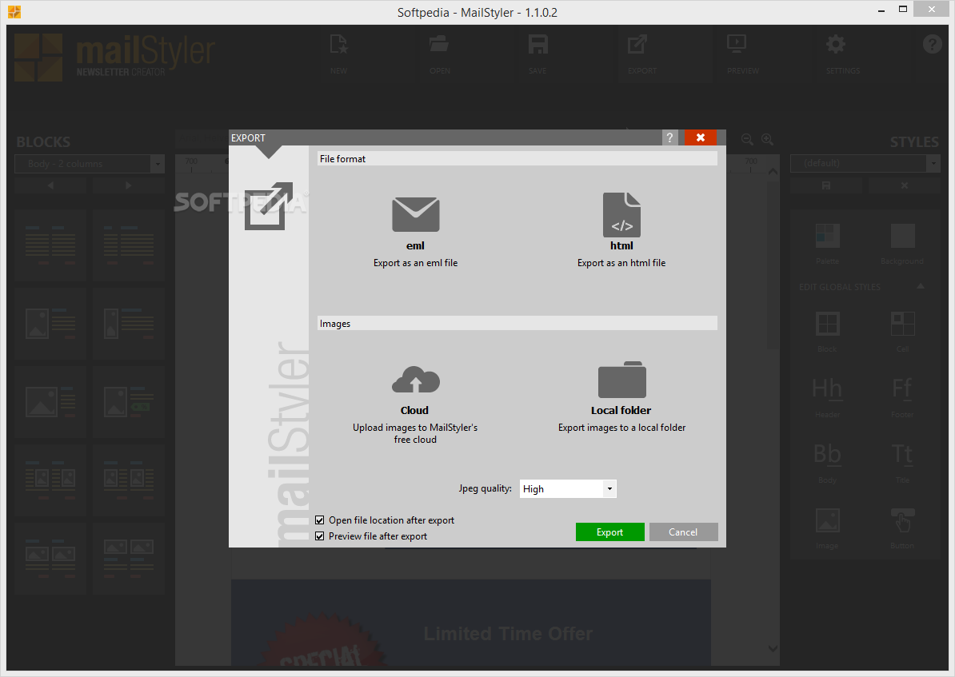Go to previous blocks page arrow
This screenshot has height=677, width=955.
(50, 185)
